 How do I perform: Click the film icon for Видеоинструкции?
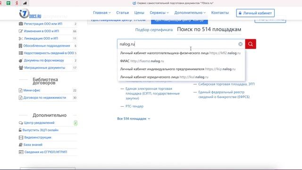pos(21,137)
